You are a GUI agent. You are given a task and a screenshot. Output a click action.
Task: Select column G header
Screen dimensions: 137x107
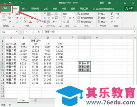tap(84, 38)
